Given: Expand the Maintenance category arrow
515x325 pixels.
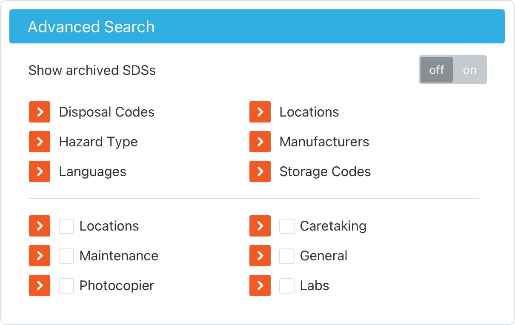Looking at the screenshot, I should tap(39, 256).
